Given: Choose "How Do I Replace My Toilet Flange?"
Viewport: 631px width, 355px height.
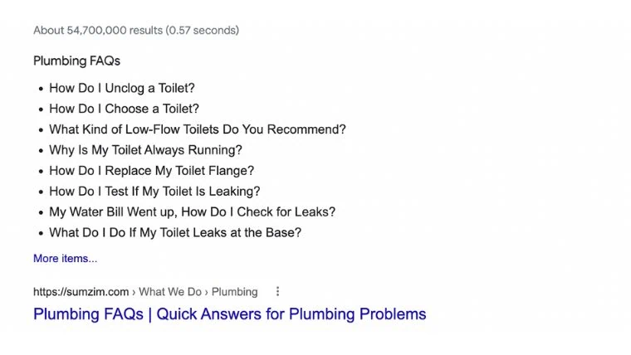Looking at the screenshot, I should 151,171.
